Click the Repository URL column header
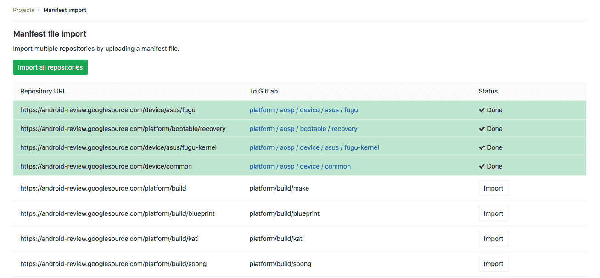600x278 pixels. 43,91
